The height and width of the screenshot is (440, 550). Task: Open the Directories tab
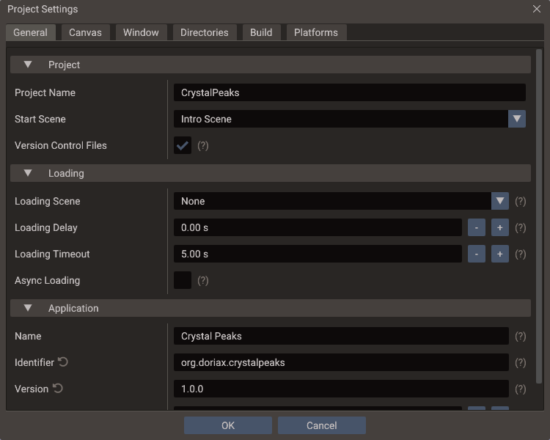[x=205, y=32]
